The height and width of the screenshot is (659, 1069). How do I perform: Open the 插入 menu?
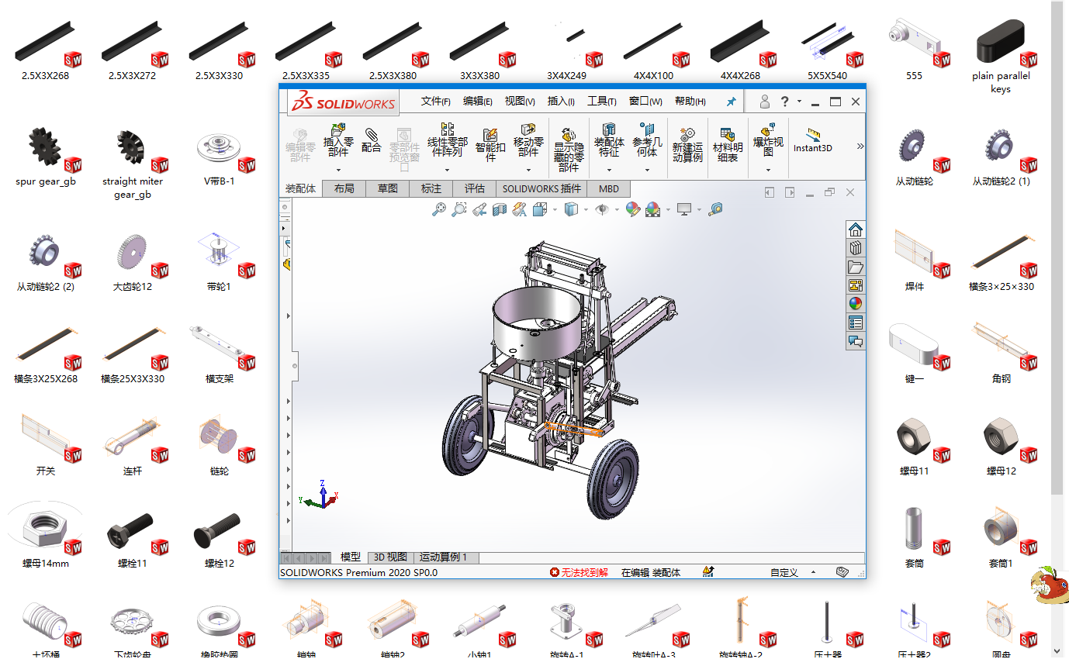coord(560,101)
